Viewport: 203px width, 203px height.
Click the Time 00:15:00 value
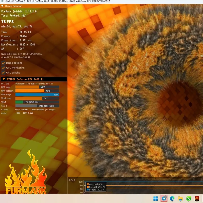[25, 32]
